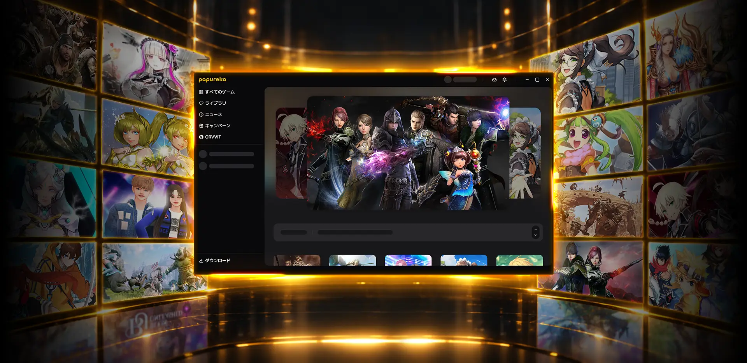Select ORVVIT in the sidebar
Screen dimensions: 747x363
click(x=210, y=137)
